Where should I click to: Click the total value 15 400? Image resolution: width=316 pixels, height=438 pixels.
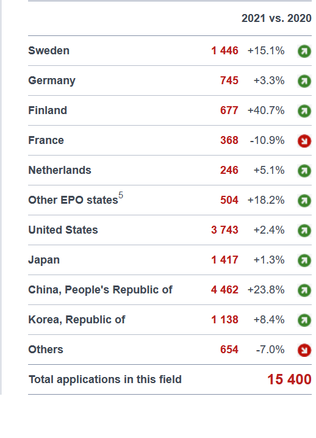coord(289,379)
